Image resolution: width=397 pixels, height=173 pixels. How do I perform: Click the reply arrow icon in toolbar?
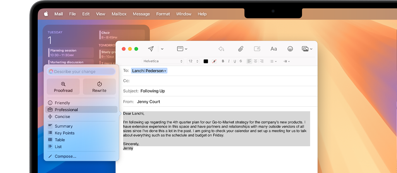pyautogui.click(x=221, y=49)
